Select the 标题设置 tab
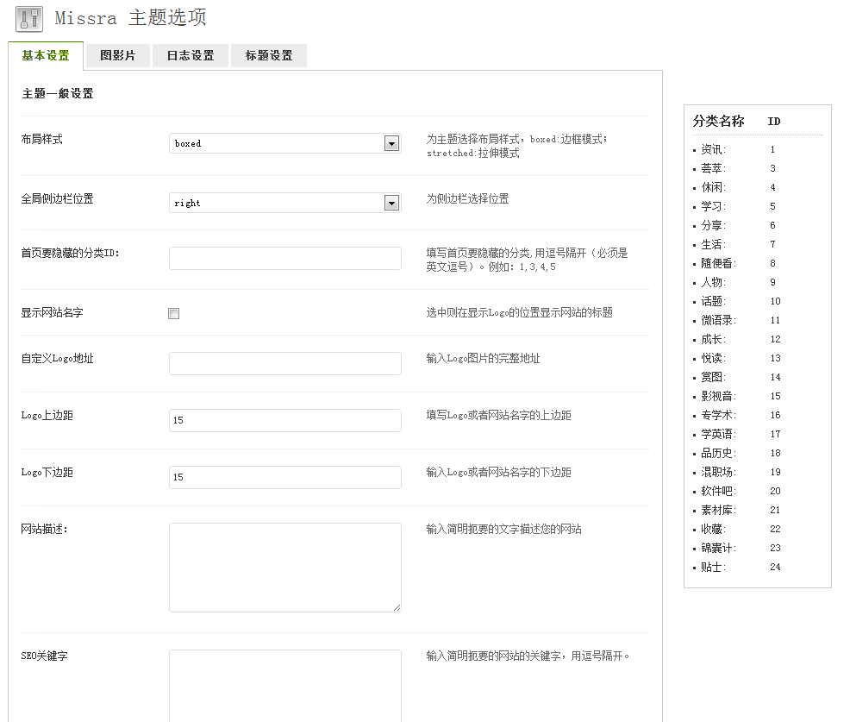 269,55
